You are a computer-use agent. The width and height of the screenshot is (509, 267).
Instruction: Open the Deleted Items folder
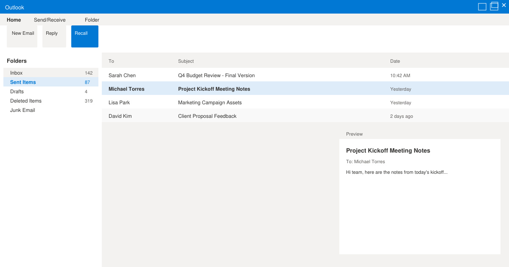pos(51,101)
